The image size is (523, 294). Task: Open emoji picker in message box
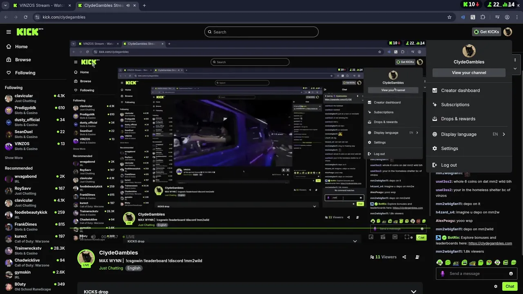pos(511,274)
